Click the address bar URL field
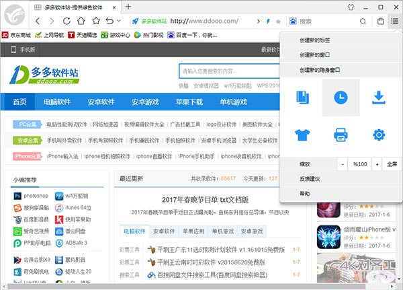Image resolution: width=403 pixels, height=290 pixels. point(204,21)
